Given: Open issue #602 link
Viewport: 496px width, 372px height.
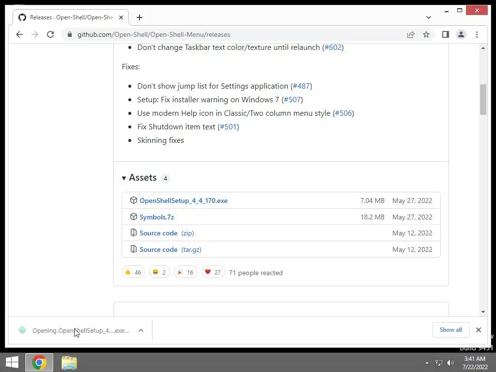Looking at the screenshot, I should point(333,47).
